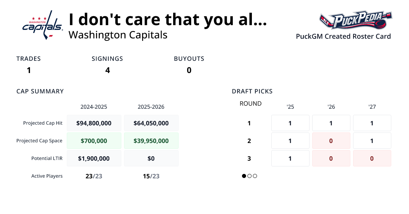Select the first pagination dot

click(244, 176)
